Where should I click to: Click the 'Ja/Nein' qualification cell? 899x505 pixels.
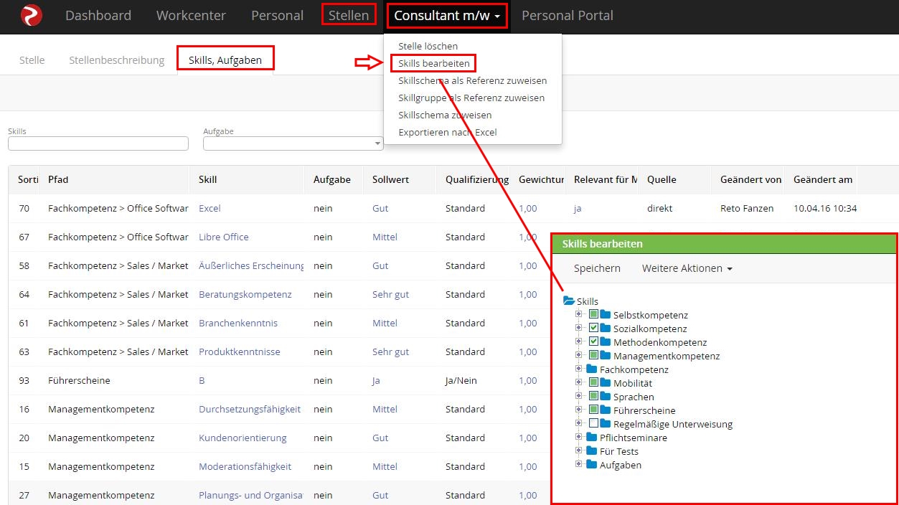pyautogui.click(x=461, y=380)
